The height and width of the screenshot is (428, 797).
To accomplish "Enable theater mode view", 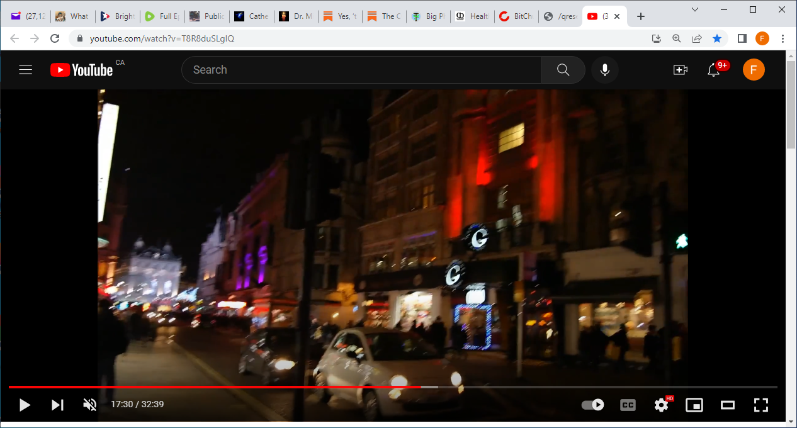I will [728, 405].
